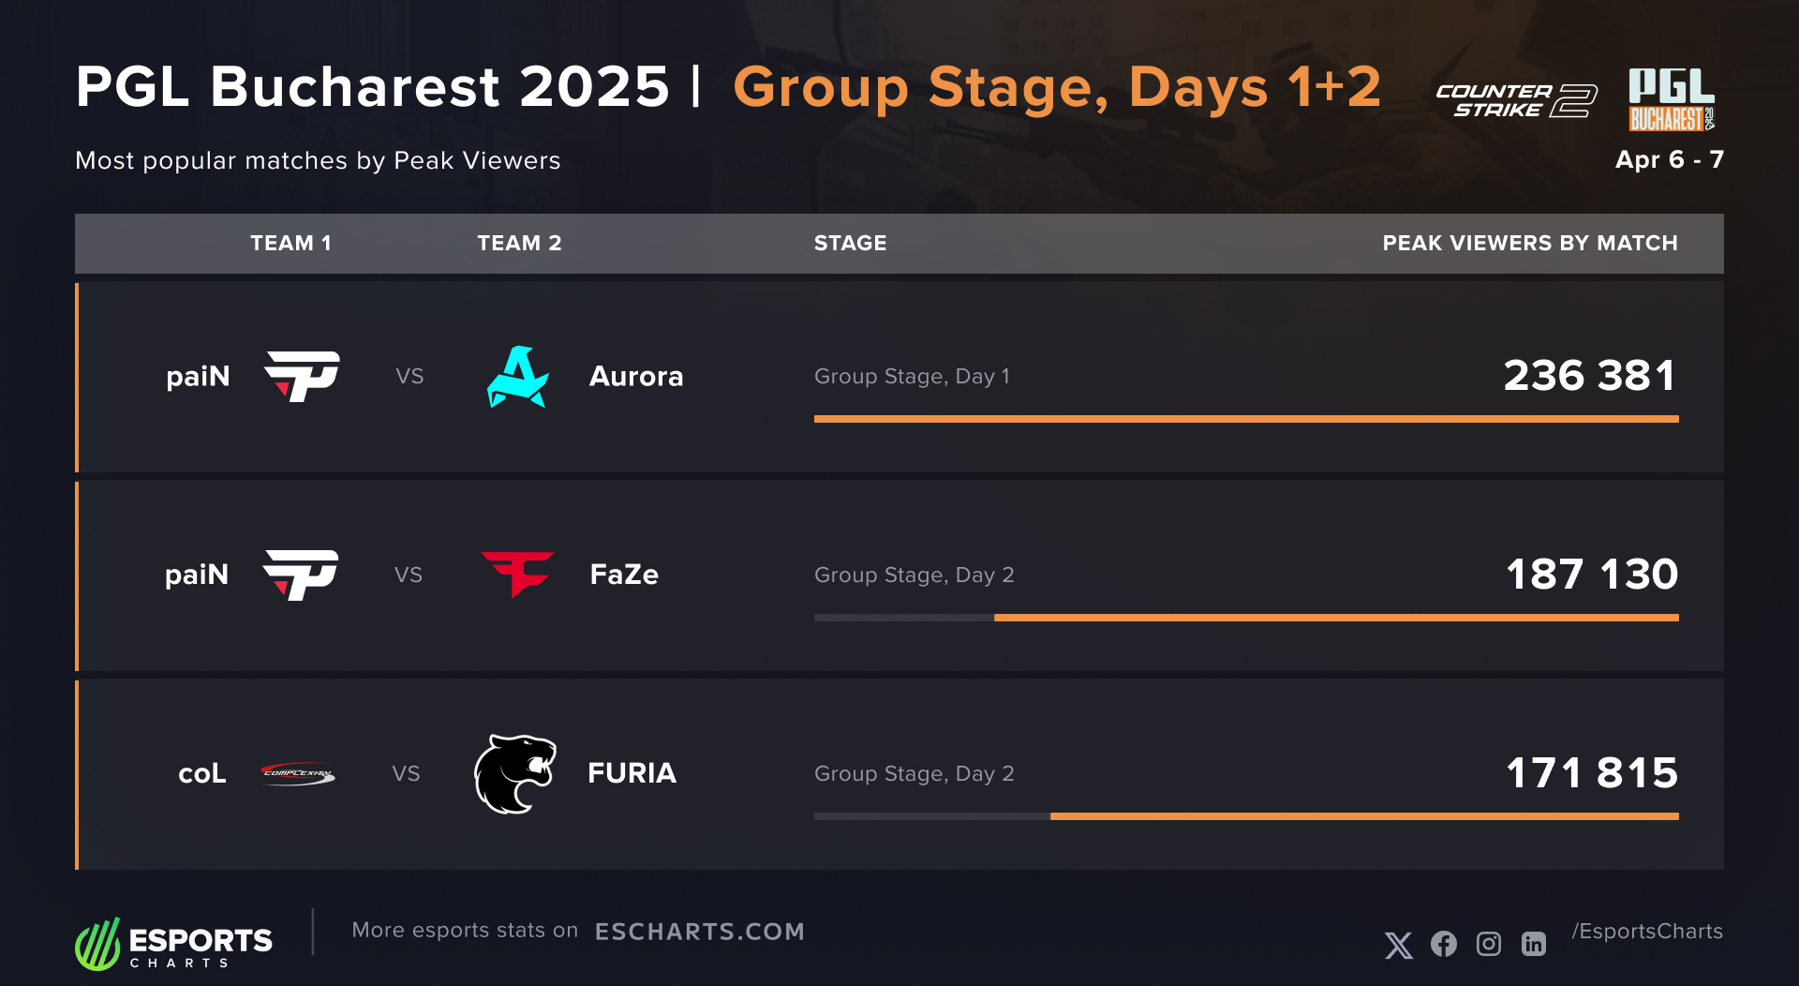Click the PEAK VIEWERS BY MATCH header
Screen dimensions: 1799x986
pyautogui.click(x=1529, y=244)
